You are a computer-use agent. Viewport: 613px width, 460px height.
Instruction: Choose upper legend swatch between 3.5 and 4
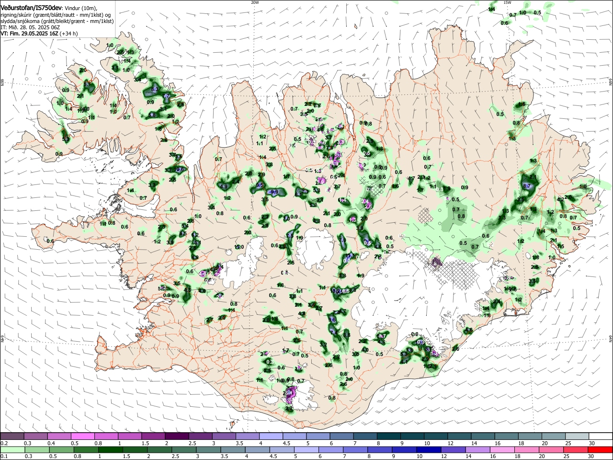248,437
